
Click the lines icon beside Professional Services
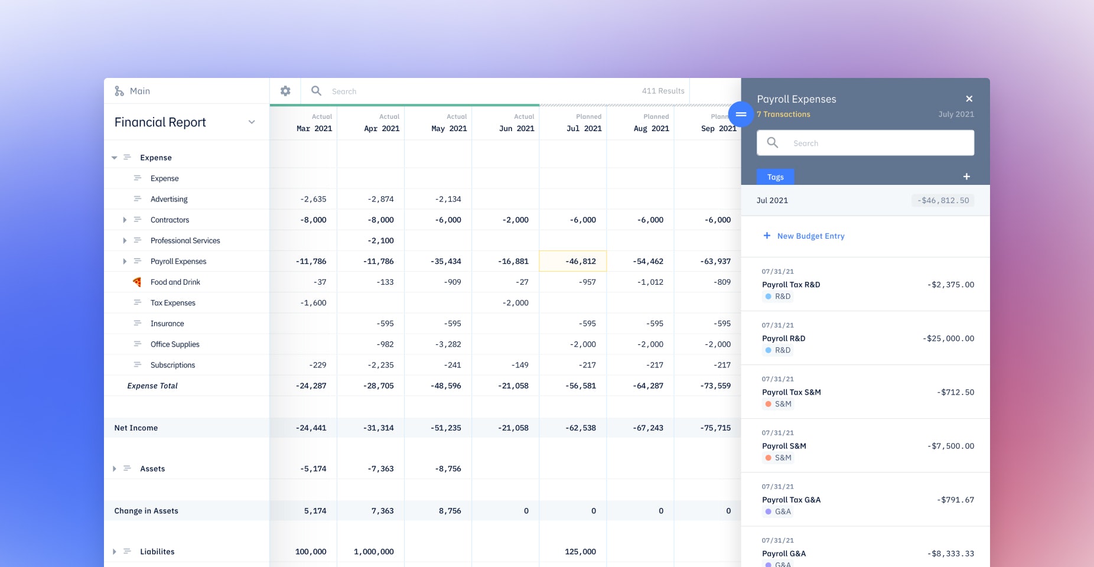138,240
